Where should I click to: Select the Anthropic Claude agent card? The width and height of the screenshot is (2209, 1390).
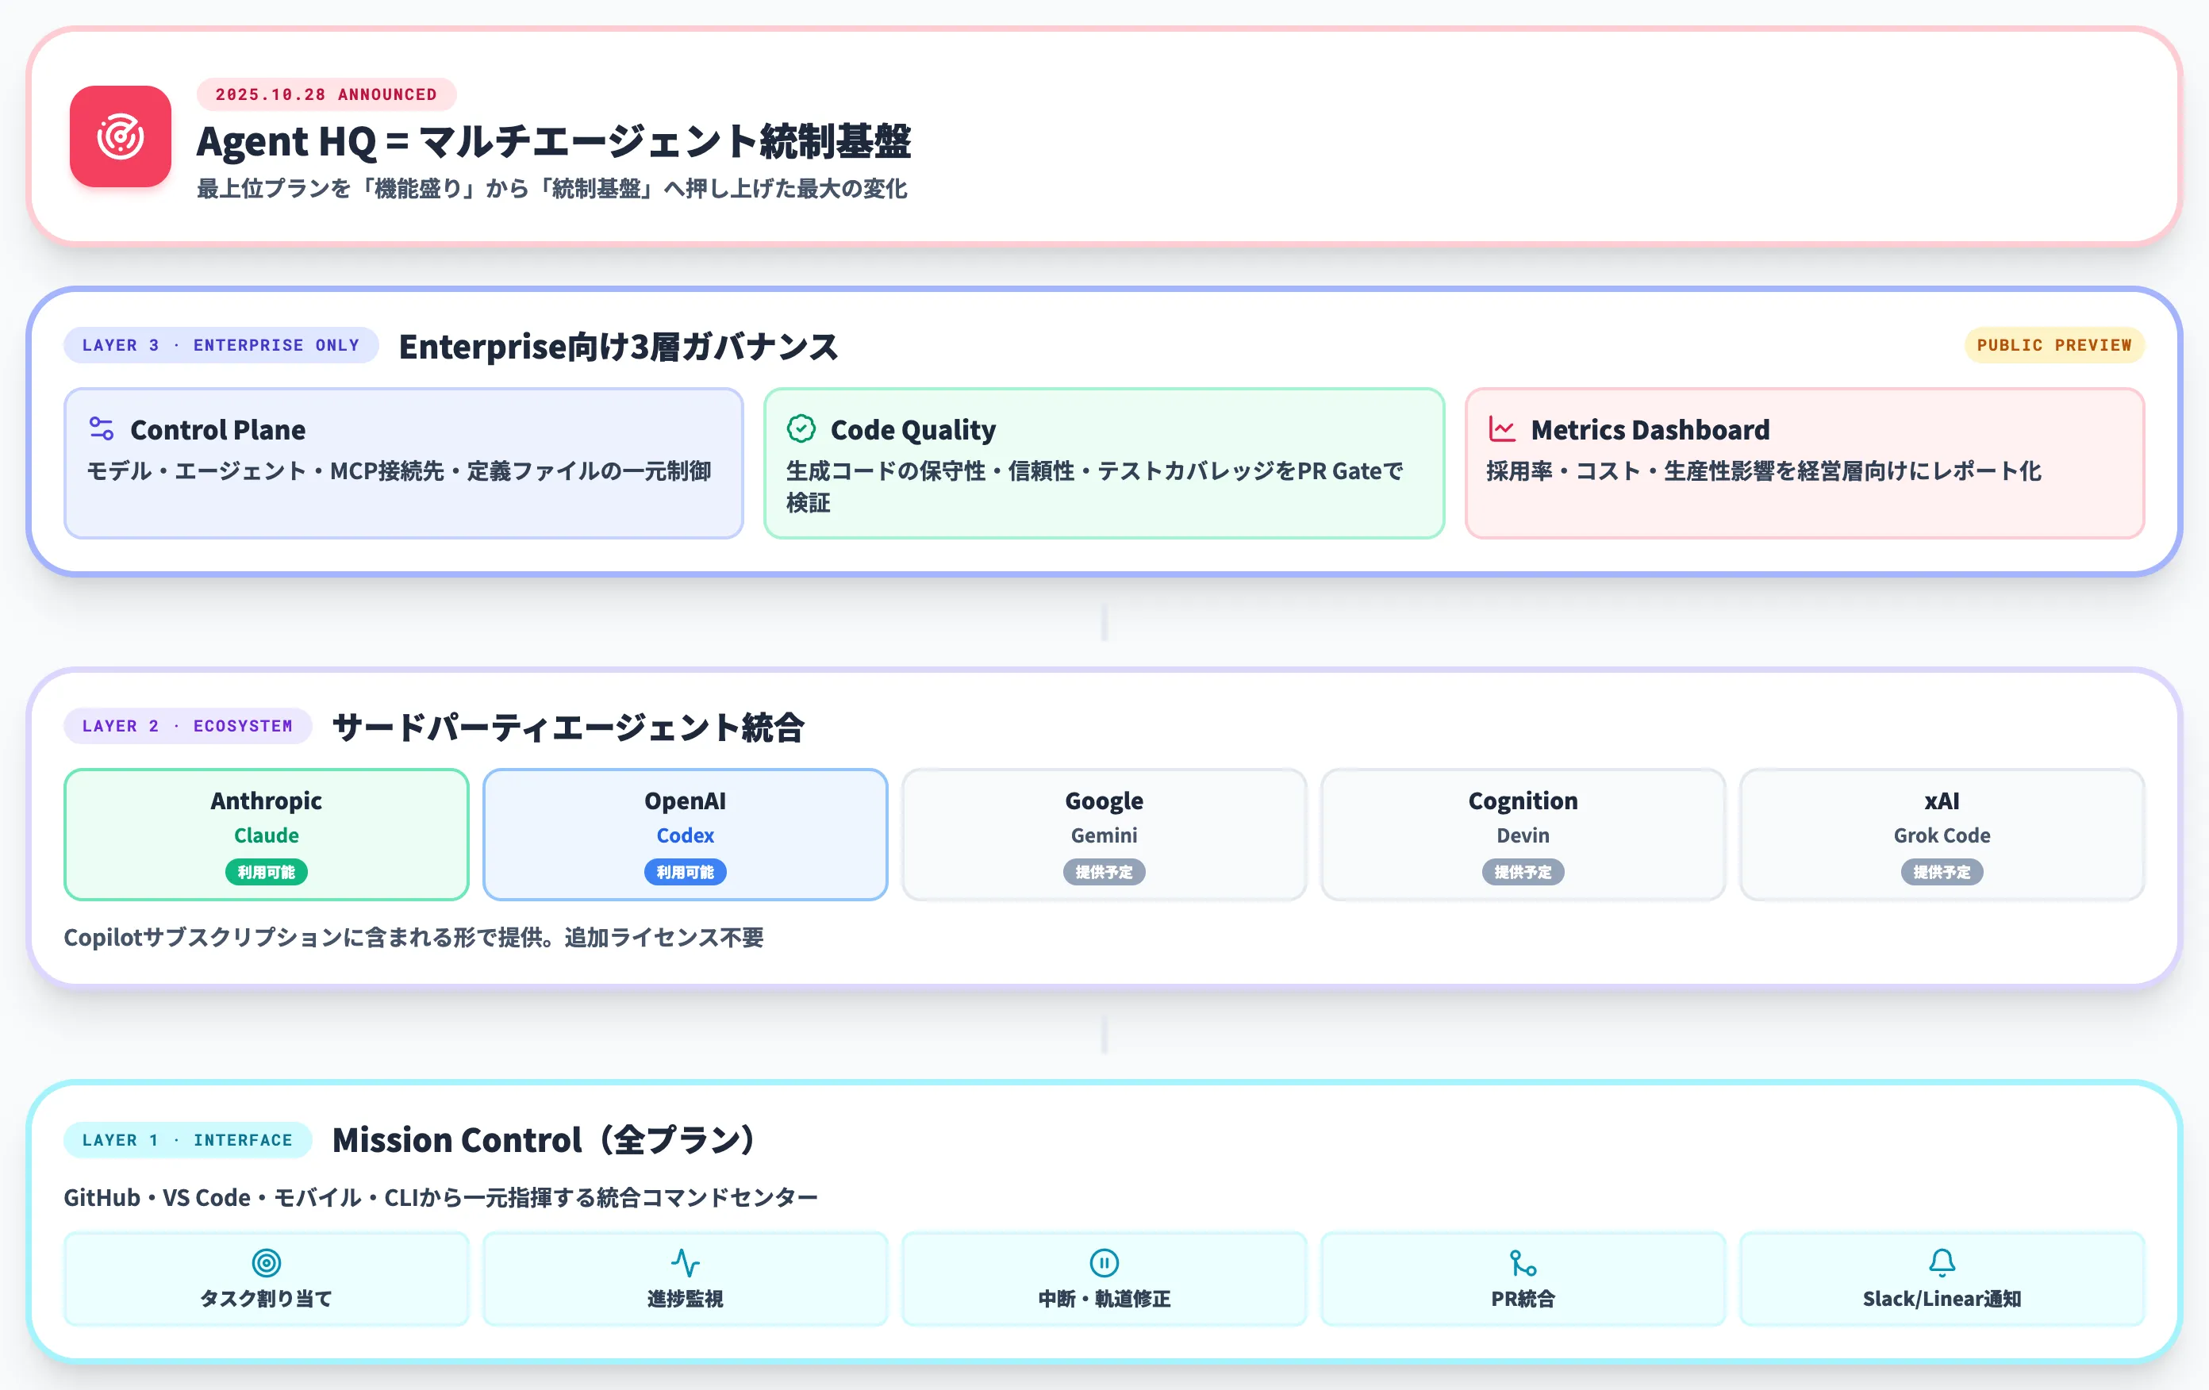click(266, 834)
